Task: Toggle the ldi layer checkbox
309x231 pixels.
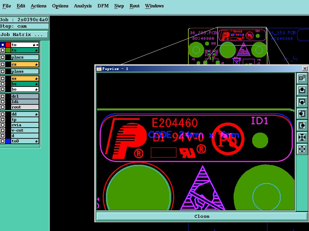Action: click(x=3, y=102)
